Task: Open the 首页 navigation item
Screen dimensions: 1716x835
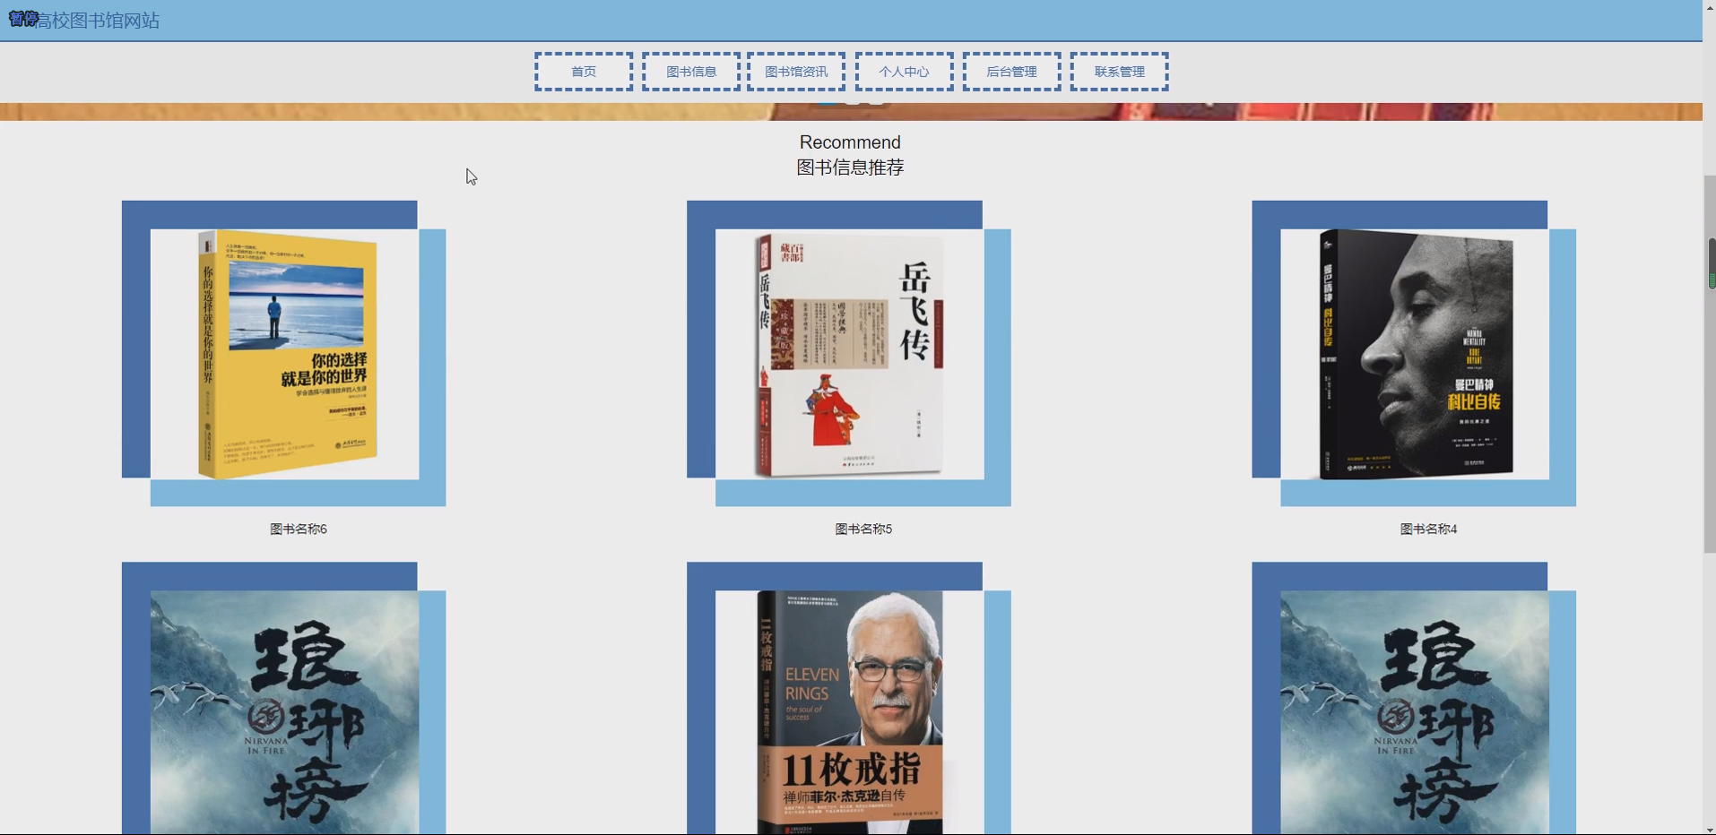Action: coord(584,72)
